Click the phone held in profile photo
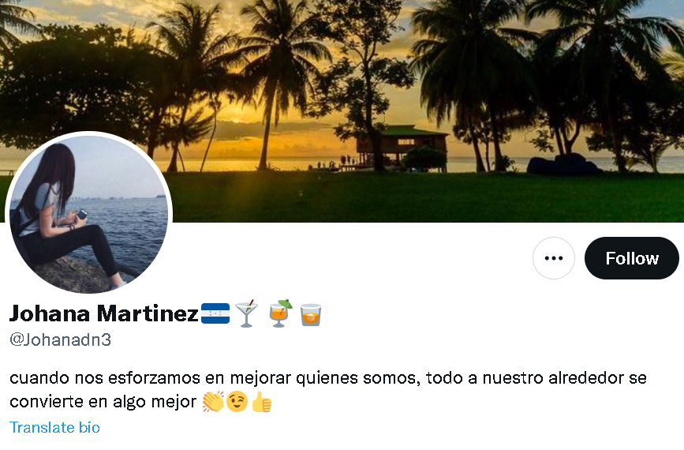Image resolution: width=684 pixels, height=450 pixels. point(82,214)
